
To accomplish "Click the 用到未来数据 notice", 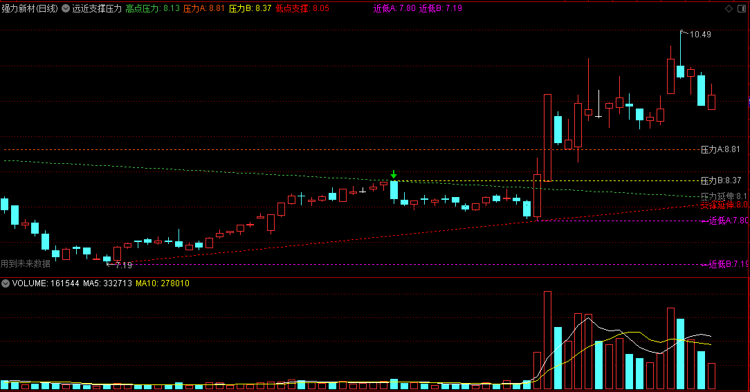I will point(26,264).
